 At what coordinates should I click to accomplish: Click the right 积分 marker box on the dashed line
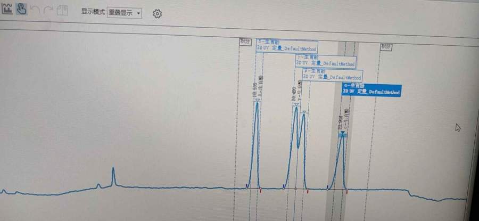pyautogui.click(x=386, y=47)
